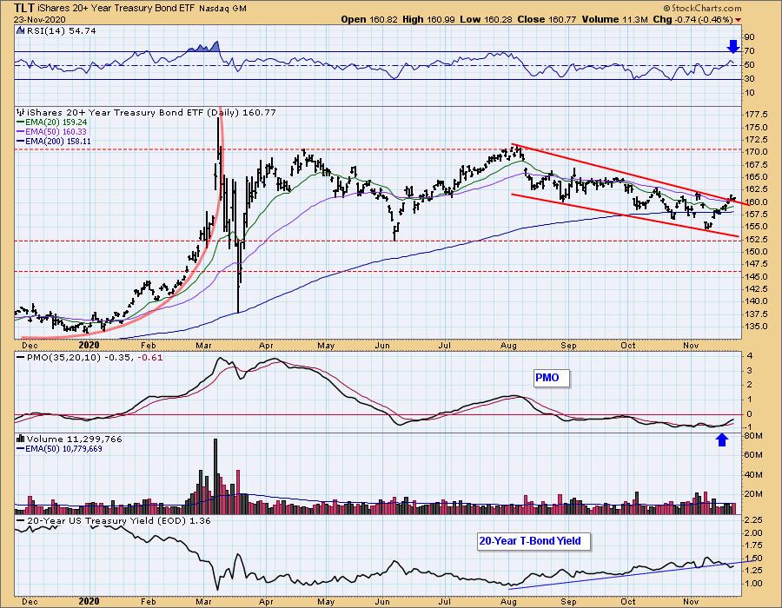Click the tallest March volume bar
The height and width of the screenshot is (608, 782).
[215, 476]
